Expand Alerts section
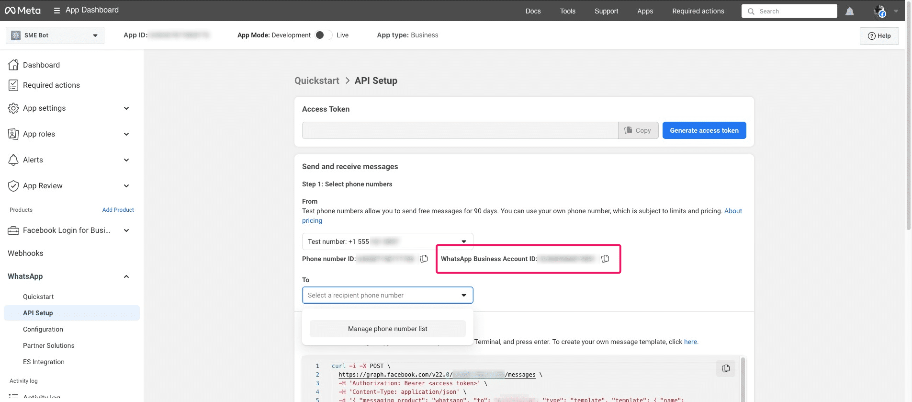 tap(126, 160)
